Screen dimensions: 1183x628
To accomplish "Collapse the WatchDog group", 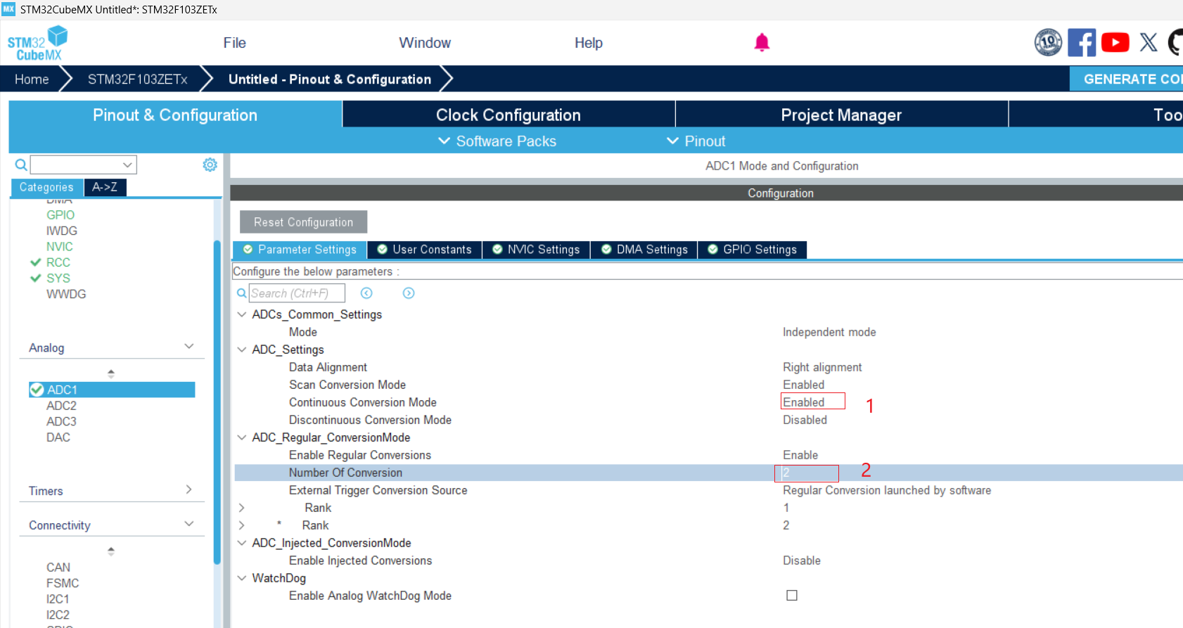I will point(241,578).
